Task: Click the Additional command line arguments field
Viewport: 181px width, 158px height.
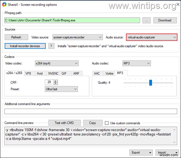Action: [x=91, y=111]
